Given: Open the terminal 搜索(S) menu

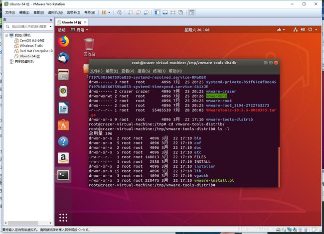Looking at the screenshot, I should (x=144, y=71).
